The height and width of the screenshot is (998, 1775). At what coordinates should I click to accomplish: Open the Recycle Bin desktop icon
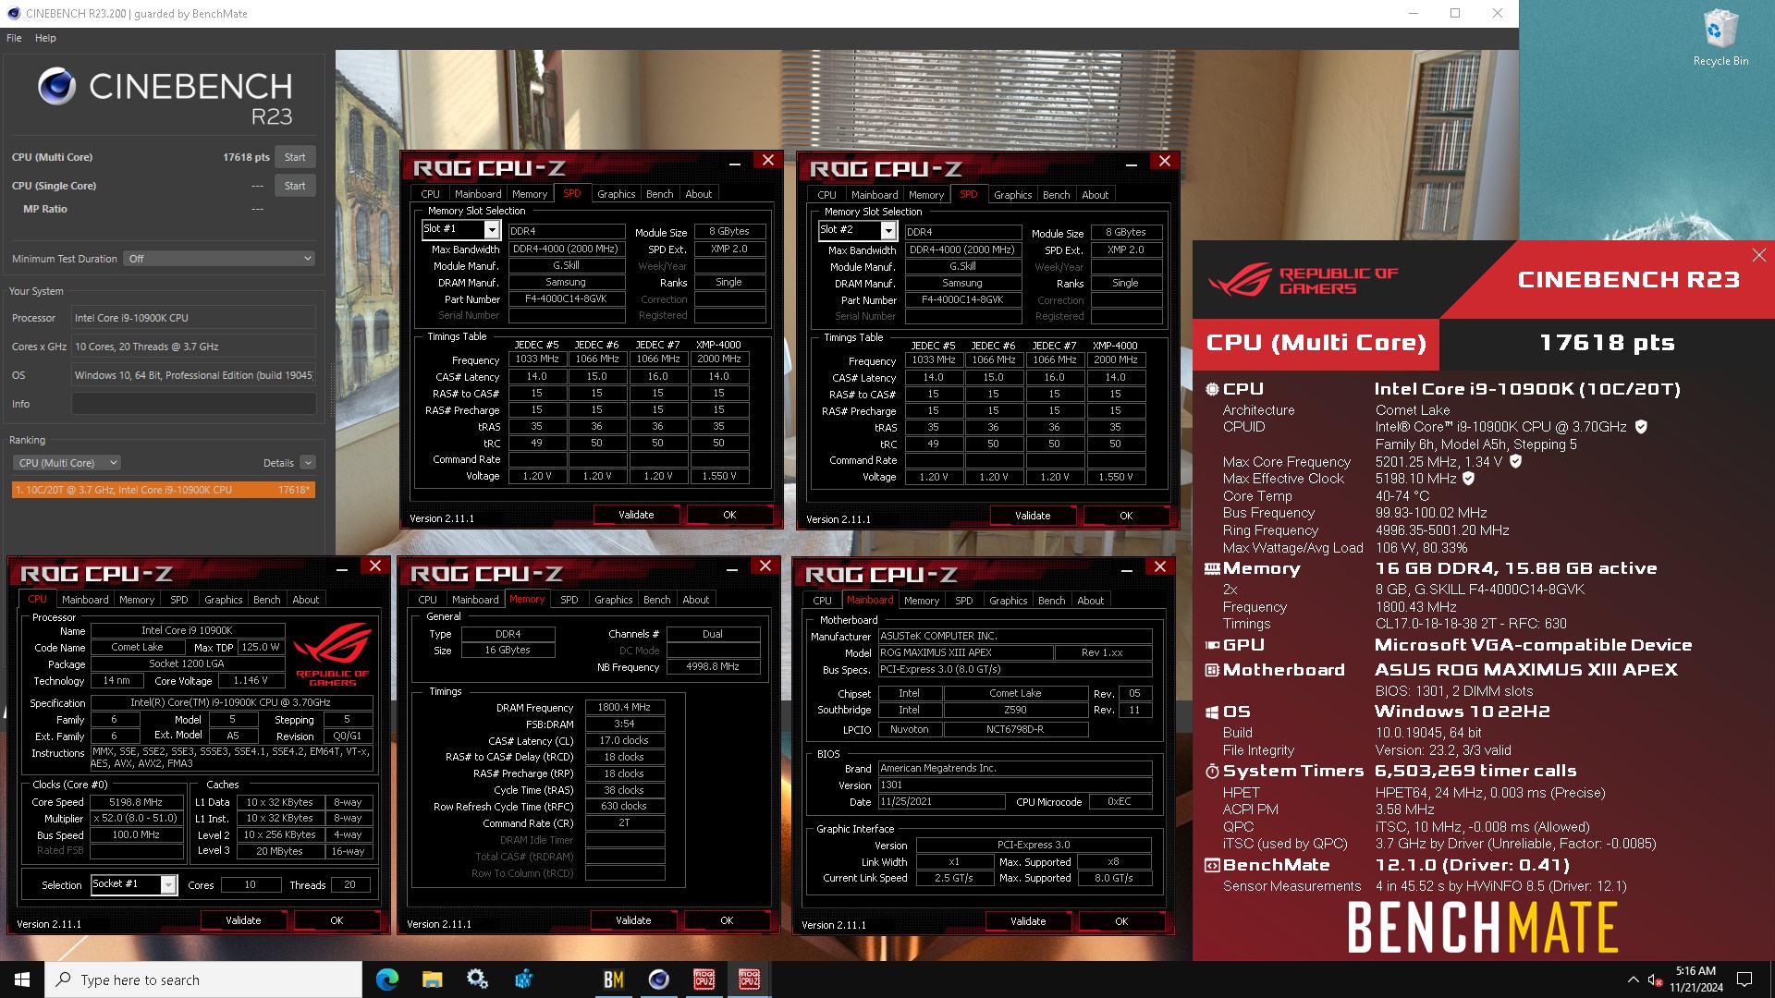1720,37
